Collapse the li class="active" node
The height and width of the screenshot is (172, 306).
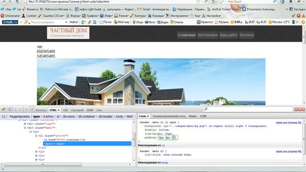36,136
